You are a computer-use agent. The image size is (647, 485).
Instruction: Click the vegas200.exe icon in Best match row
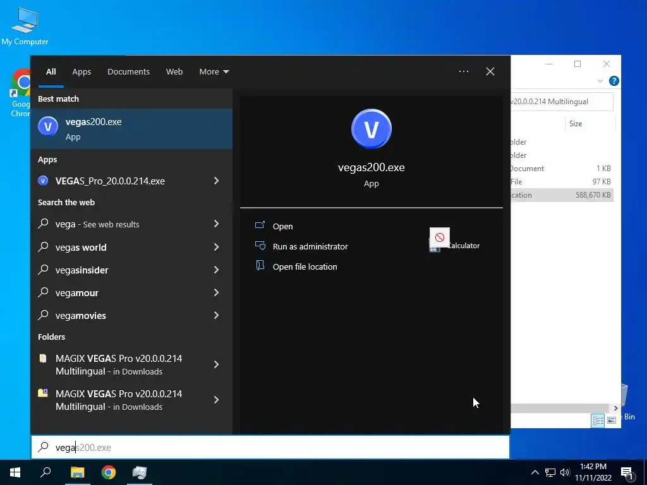point(48,126)
